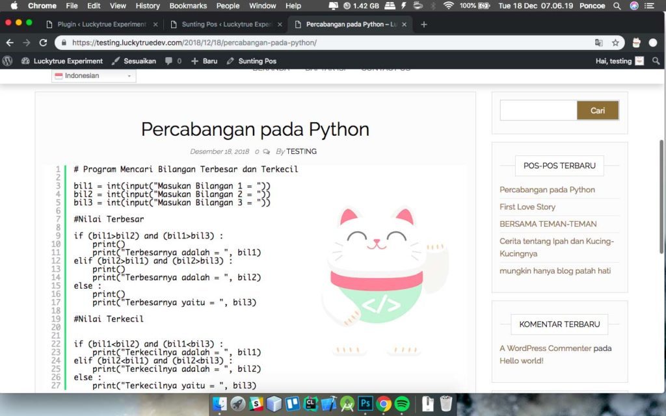The width and height of the screenshot is (666, 416).
Task: Click Luckytrue Experiment in admin bar
Action: tap(62, 61)
